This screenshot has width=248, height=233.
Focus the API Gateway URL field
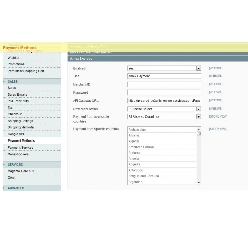tap(164, 101)
